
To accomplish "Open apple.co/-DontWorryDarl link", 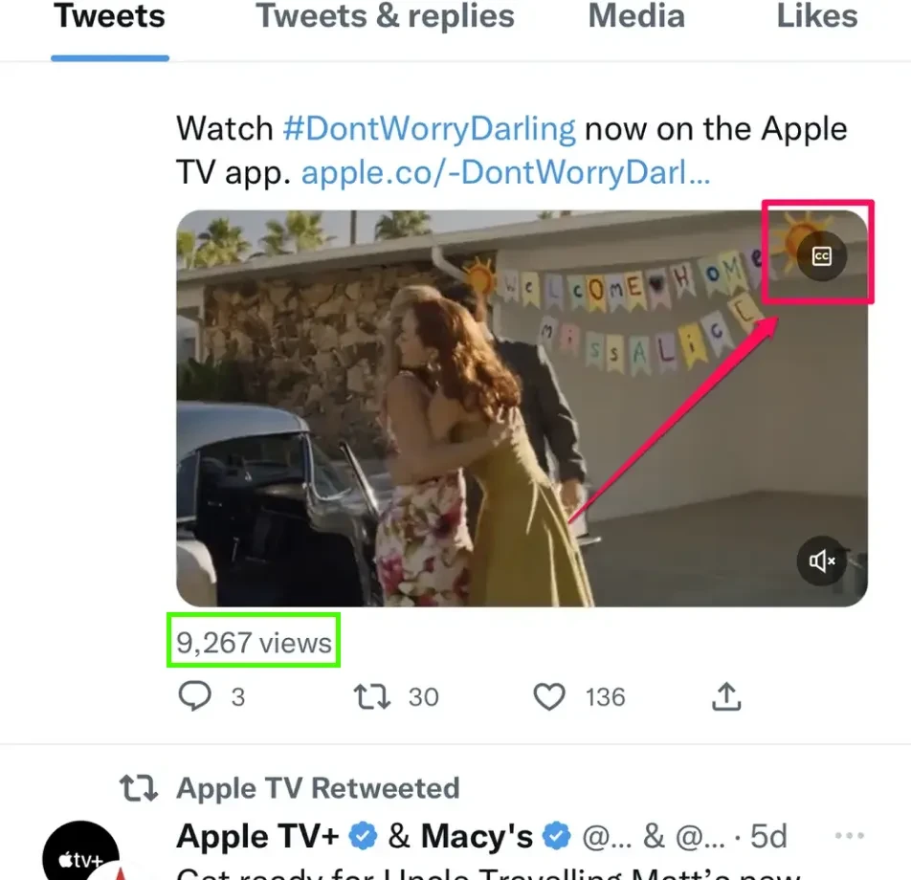I will (x=505, y=172).
